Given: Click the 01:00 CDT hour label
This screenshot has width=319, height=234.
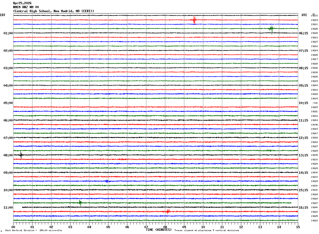Looking at the screenshot, I should point(8,33).
